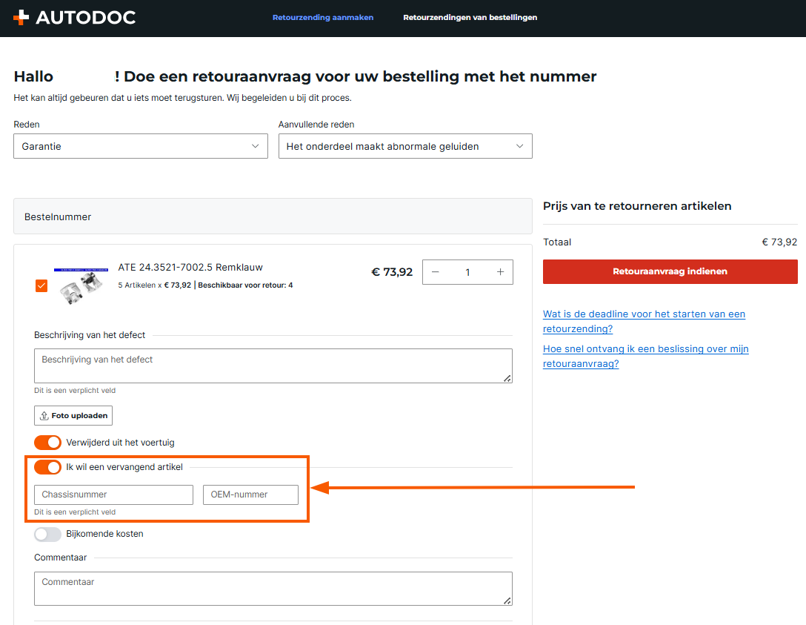The width and height of the screenshot is (806, 625).
Task: Click the brake caliper product thumbnail
Action: 81,281
